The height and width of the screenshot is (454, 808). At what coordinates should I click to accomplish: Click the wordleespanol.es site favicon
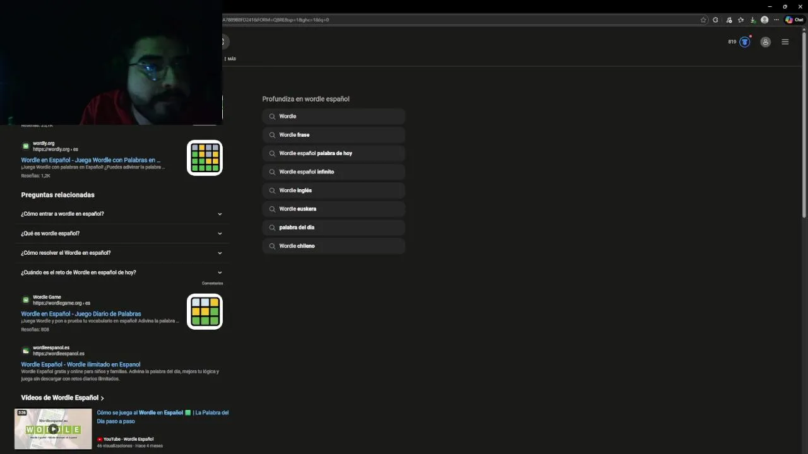26,350
